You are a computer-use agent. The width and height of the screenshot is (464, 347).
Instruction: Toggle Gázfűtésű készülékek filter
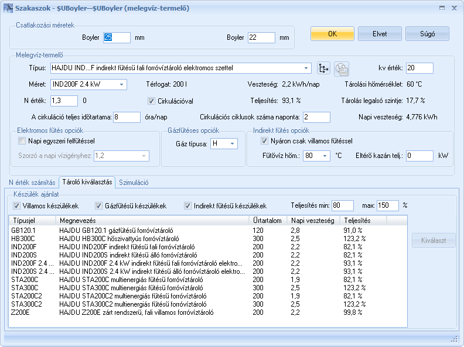point(98,206)
